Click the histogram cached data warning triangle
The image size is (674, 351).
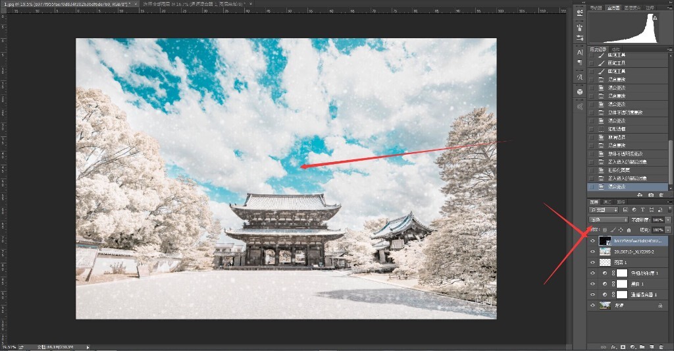pos(655,18)
